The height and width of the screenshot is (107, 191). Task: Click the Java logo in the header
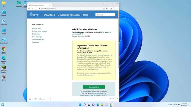34,15
